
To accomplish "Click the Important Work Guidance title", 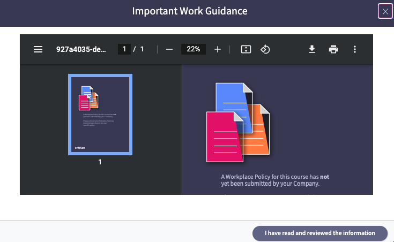I will pos(190,11).
